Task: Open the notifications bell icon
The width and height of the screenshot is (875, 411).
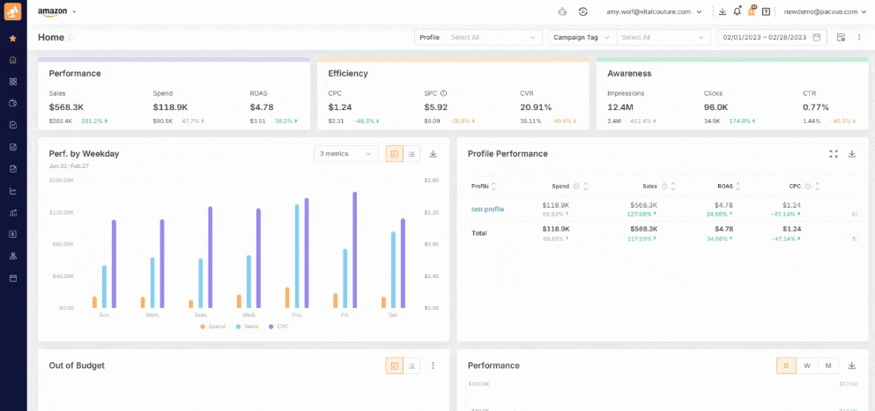Action: (x=737, y=11)
